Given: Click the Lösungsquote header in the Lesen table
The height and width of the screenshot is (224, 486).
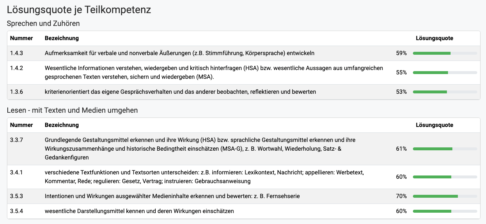Looking at the screenshot, I should [434, 125].
